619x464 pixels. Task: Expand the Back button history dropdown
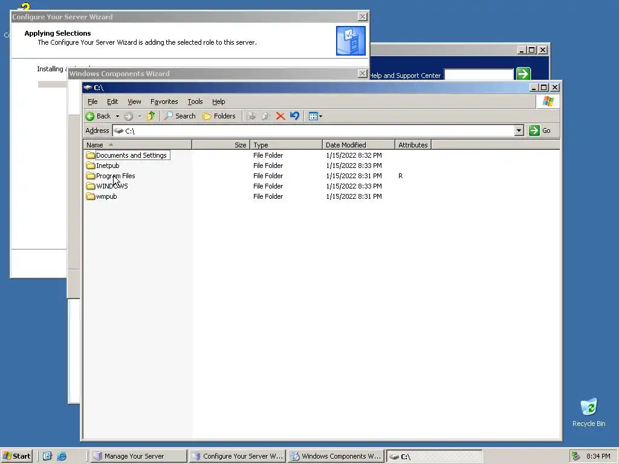pos(117,116)
